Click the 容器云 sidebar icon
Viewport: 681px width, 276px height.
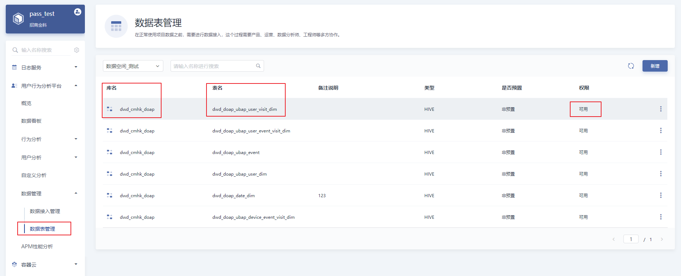(14, 264)
